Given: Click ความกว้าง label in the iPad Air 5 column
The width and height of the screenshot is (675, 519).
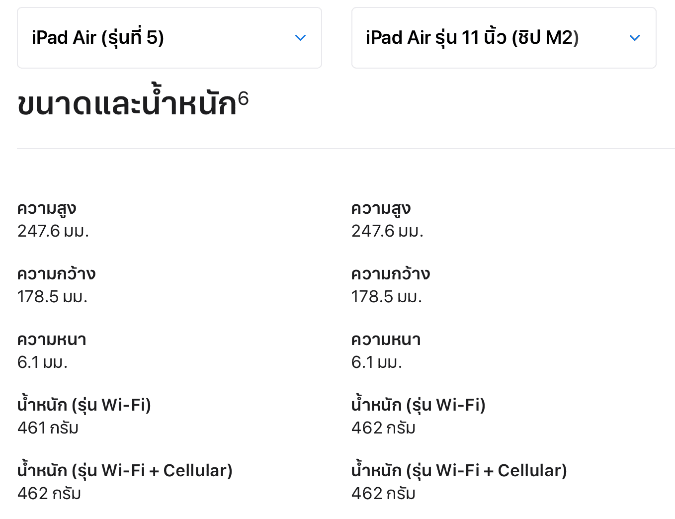Looking at the screenshot, I should (x=56, y=274).
